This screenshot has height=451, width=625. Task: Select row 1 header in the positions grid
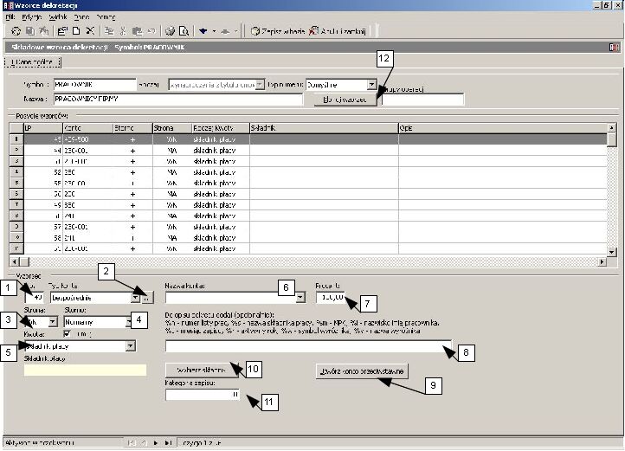tap(16, 139)
